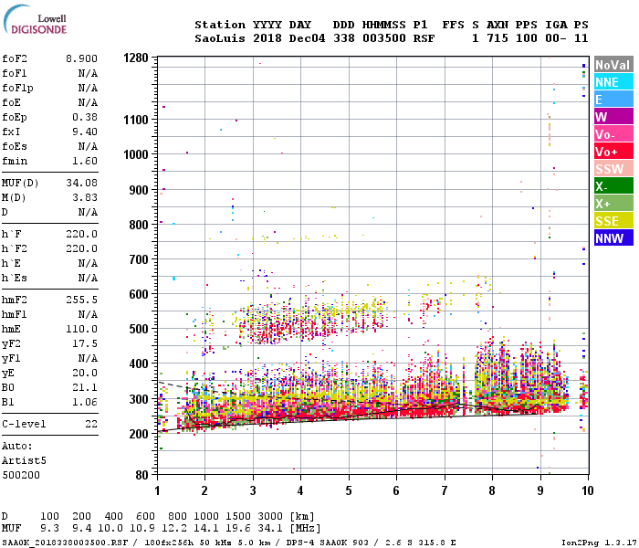The image size is (639, 548).
Task: Click the hmE value 110.0
Action: 81,329
